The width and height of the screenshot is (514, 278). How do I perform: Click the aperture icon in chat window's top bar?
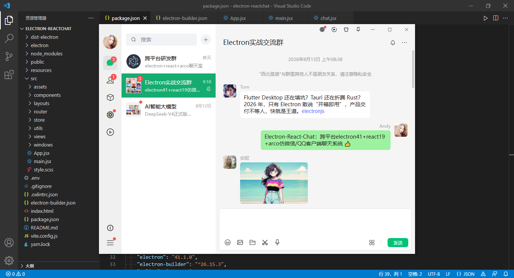(322, 29)
